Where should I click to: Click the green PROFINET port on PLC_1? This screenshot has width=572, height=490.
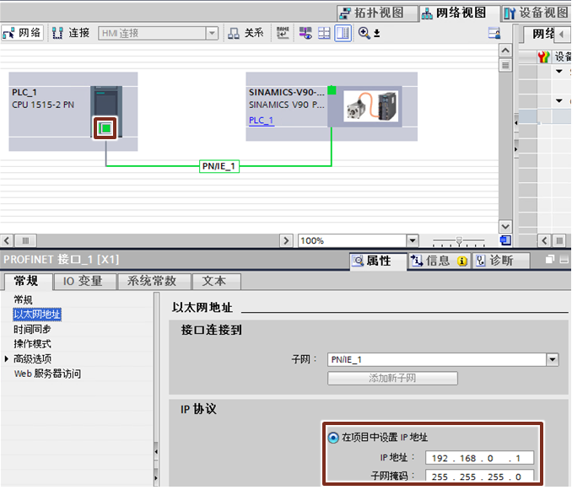coord(105,128)
